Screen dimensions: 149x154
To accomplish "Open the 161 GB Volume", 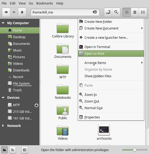I will coord(20,118).
